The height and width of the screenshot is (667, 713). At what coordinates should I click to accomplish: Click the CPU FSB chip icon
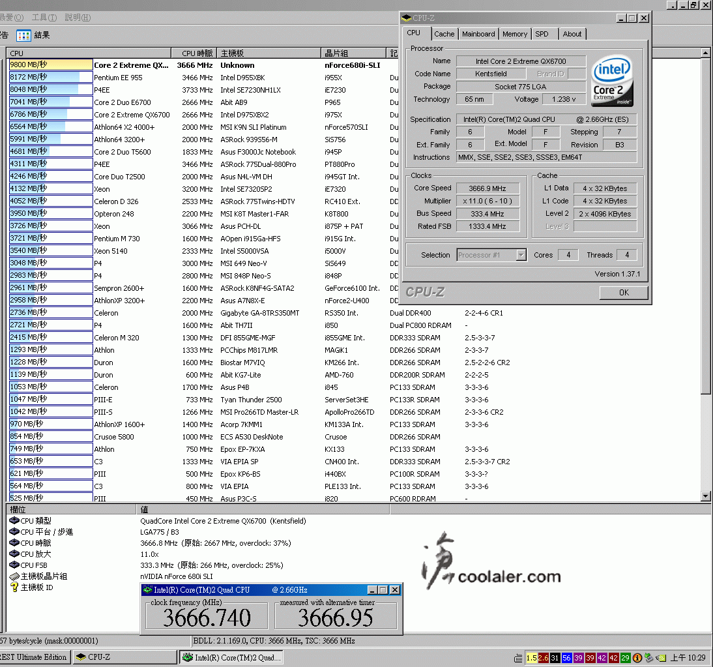[14, 565]
